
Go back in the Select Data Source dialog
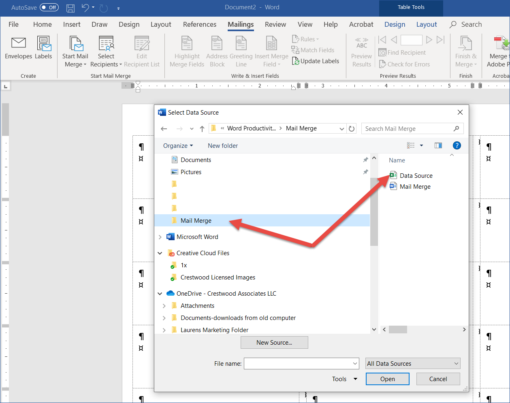pos(164,129)
